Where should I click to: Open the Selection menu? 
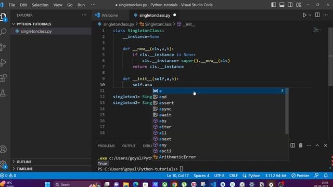tap(40, 5)
